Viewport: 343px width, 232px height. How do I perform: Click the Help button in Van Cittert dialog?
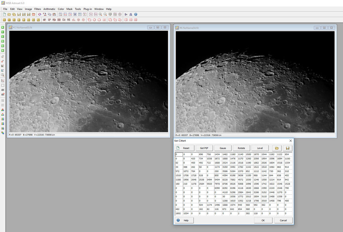click(x=185, y=220)
